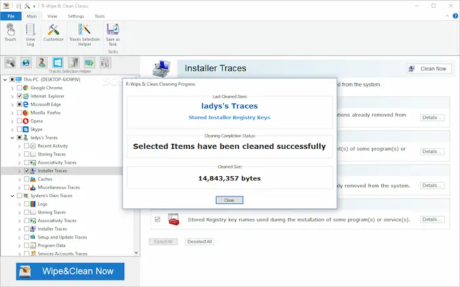This screenshot has height=287, width=460.
Task: Switch to the Main ribbon tab
Action: pos(32,16)
